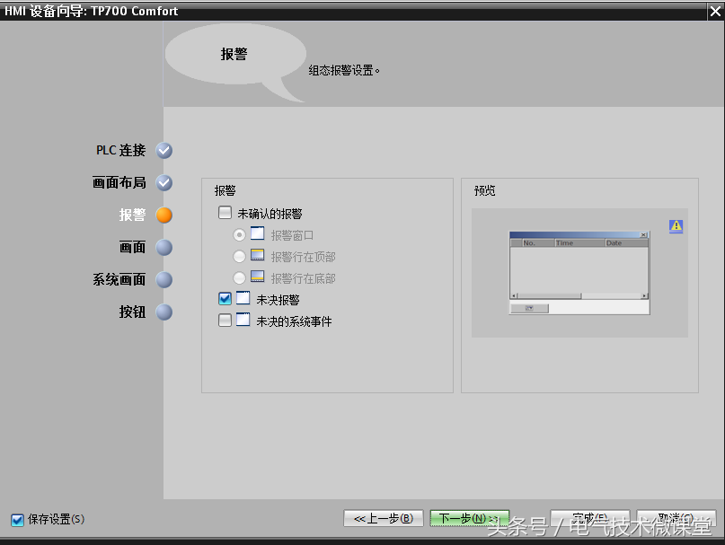Click the 未决报警 window icon
725x545 pixels.
(243, 298)
